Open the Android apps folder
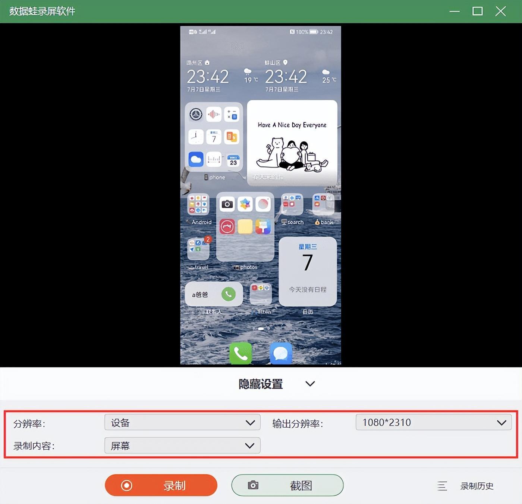522x504 pixels. pyautogui.click(x=198, y=205)
